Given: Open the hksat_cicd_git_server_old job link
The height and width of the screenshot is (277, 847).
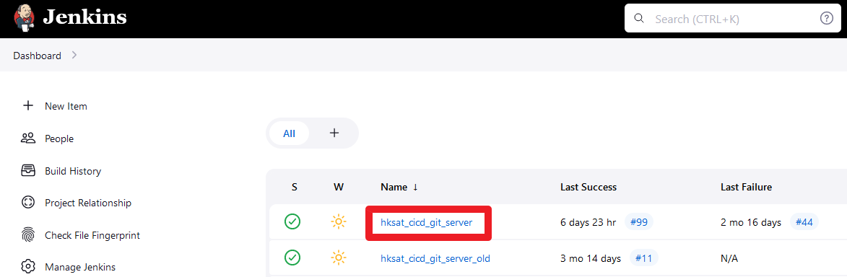Looking at the screenshot, I should (435, 259).
